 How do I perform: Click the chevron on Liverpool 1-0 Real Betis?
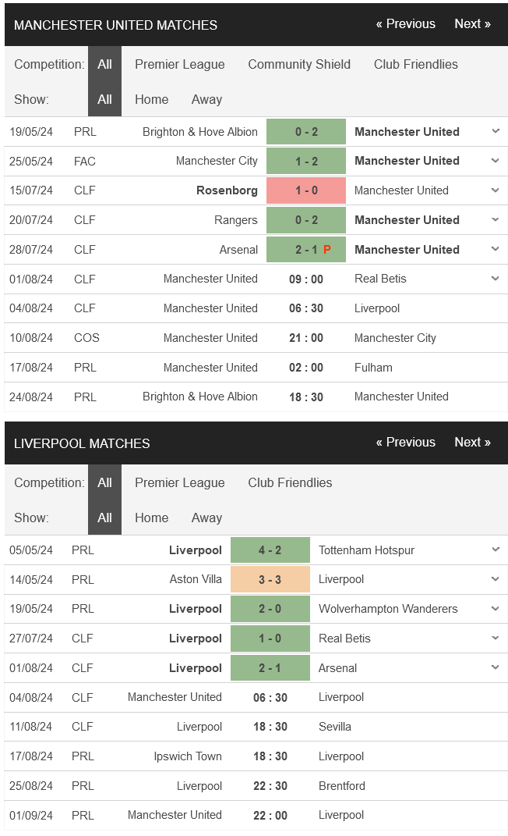click(496, 639)
